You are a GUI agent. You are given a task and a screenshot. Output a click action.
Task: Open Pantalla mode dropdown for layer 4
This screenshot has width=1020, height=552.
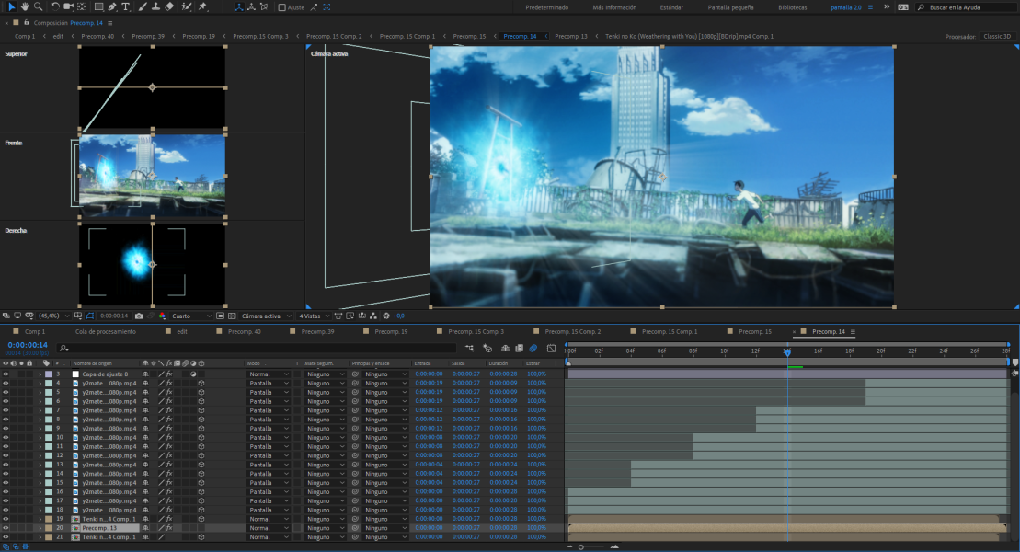269,384
